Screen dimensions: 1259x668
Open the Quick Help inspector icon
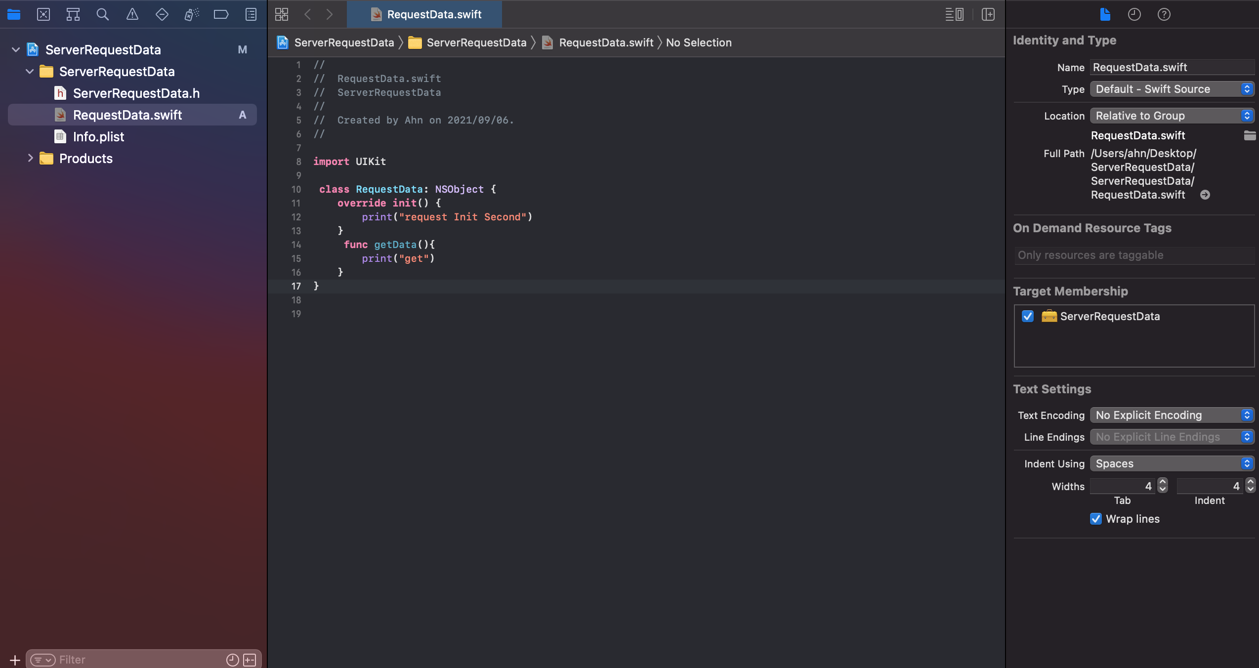click(1164, 14)
